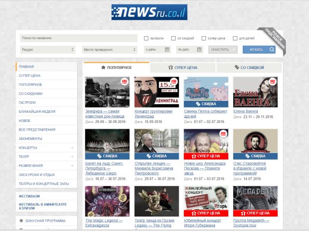Tick the 'для детей' checkbox

(x=235, y=38)
